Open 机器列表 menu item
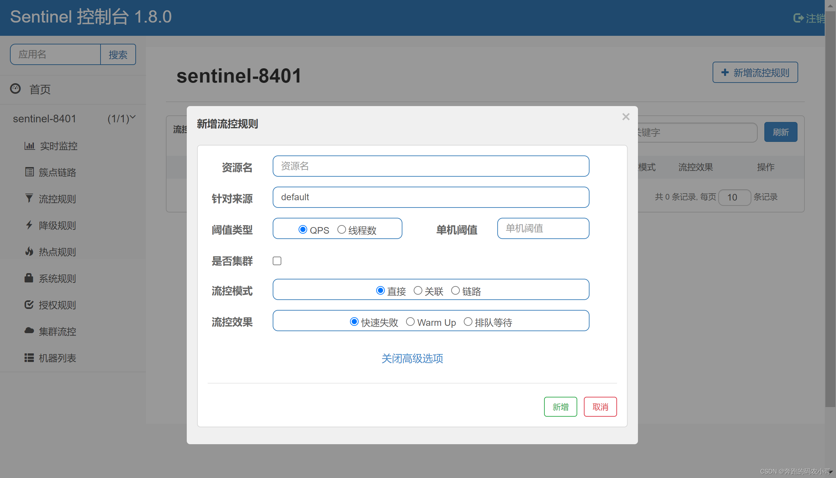 73,358
